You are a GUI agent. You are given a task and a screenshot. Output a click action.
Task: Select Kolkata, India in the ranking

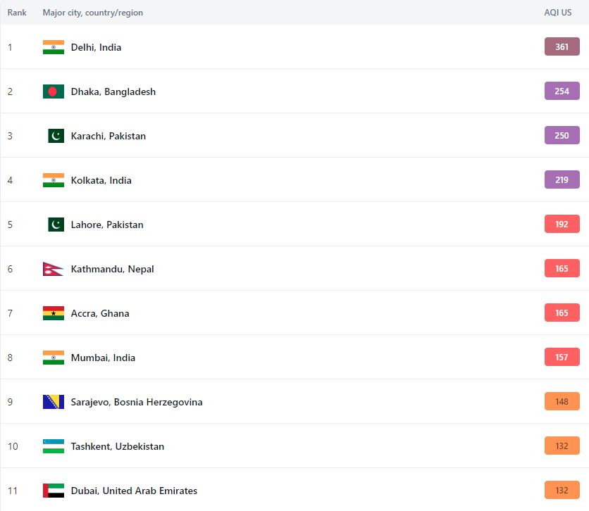point(101,180)
